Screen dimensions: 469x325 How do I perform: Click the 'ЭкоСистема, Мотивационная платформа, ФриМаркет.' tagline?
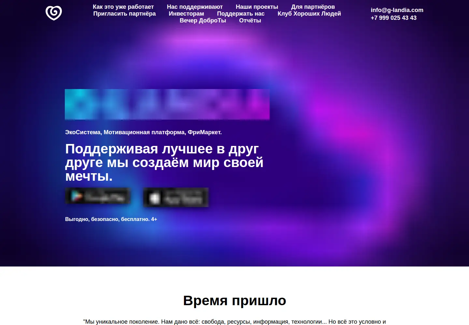click(143, 132)
